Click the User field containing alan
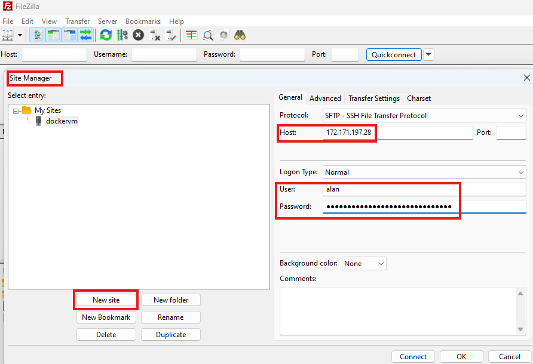The width and height of the screenshot is (533, 364). (x=424, y=189)
